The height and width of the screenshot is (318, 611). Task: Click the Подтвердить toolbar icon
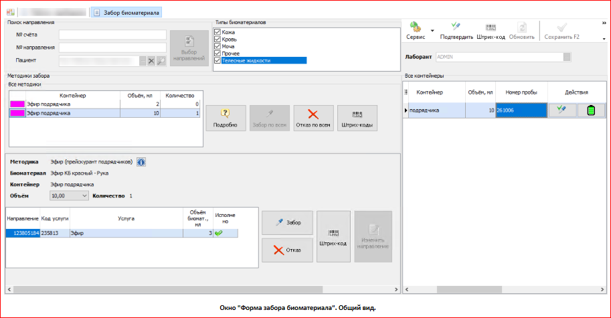pos(456,31)
